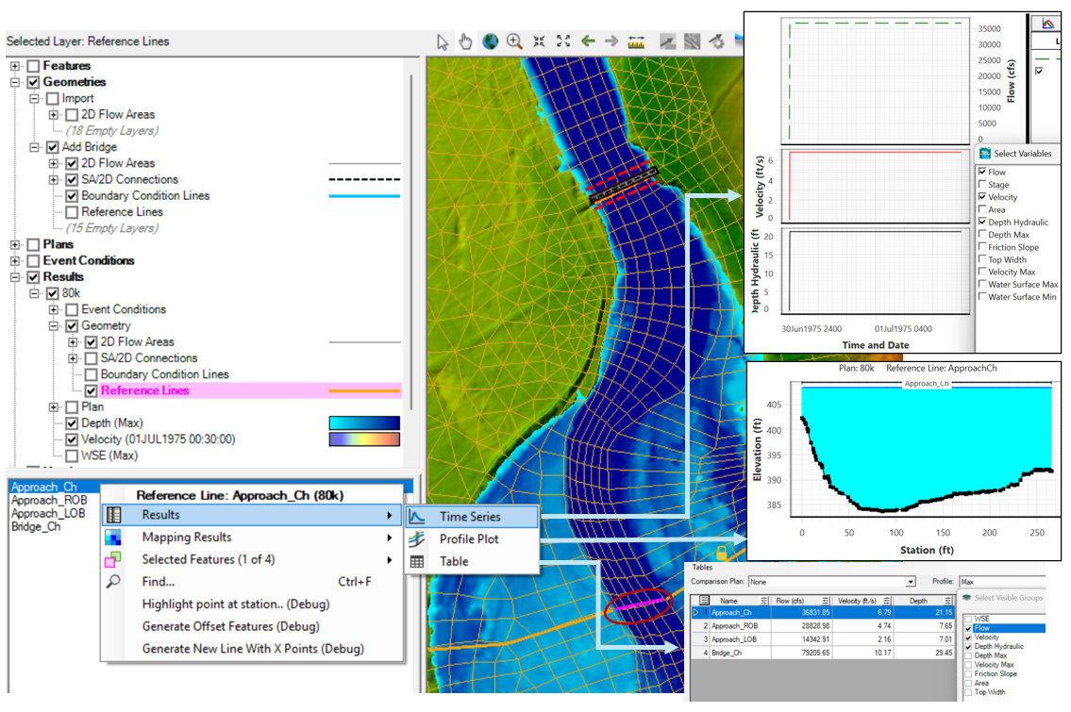Choose Time Series from the Results submenu
This screenshot has width=1071, height=712.
[470, 517]
